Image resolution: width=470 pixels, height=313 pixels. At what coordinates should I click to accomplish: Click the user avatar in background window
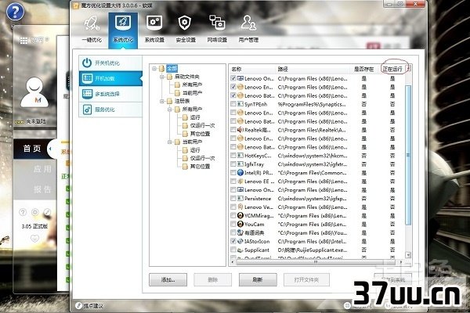pyautogui.click(x=34, y=92)
